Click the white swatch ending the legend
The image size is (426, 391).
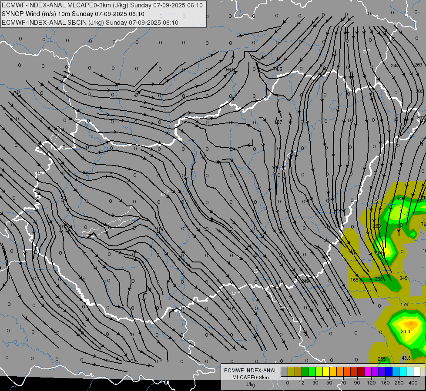(417, 371)
